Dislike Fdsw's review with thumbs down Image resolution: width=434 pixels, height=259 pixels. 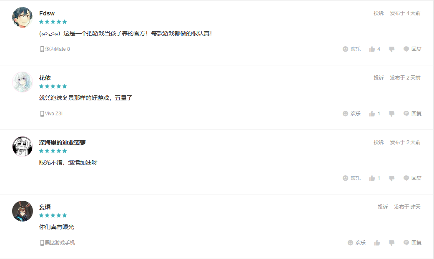pos(391,49)
